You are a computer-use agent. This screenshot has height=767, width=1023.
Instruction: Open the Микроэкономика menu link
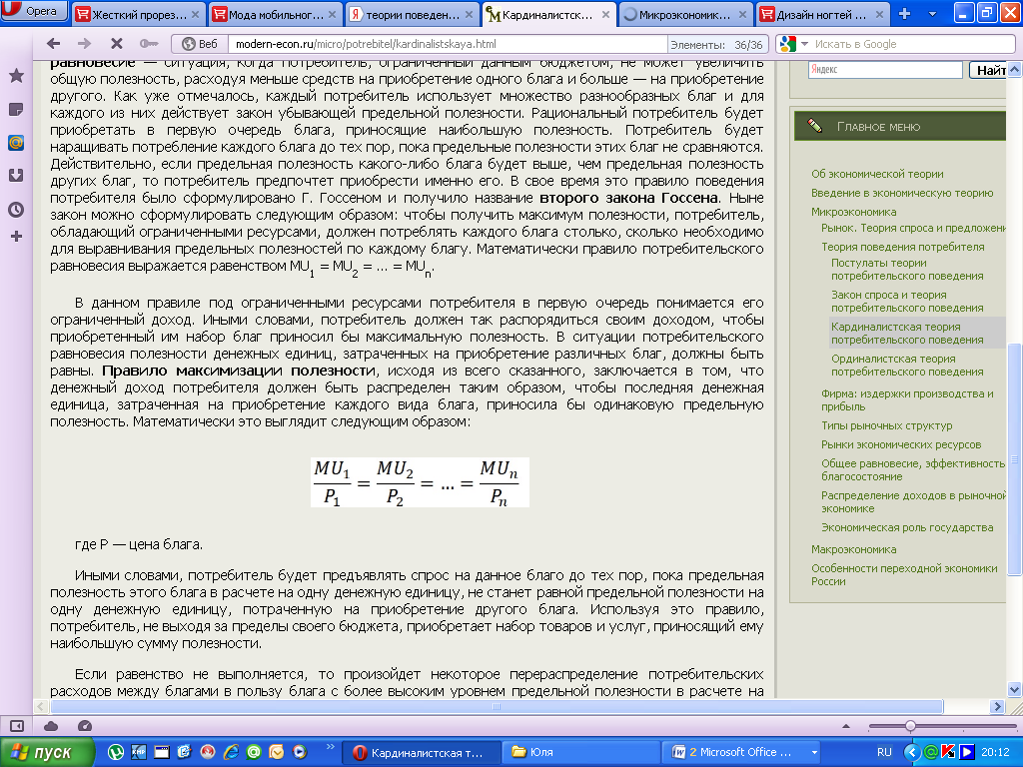point(853,212)
